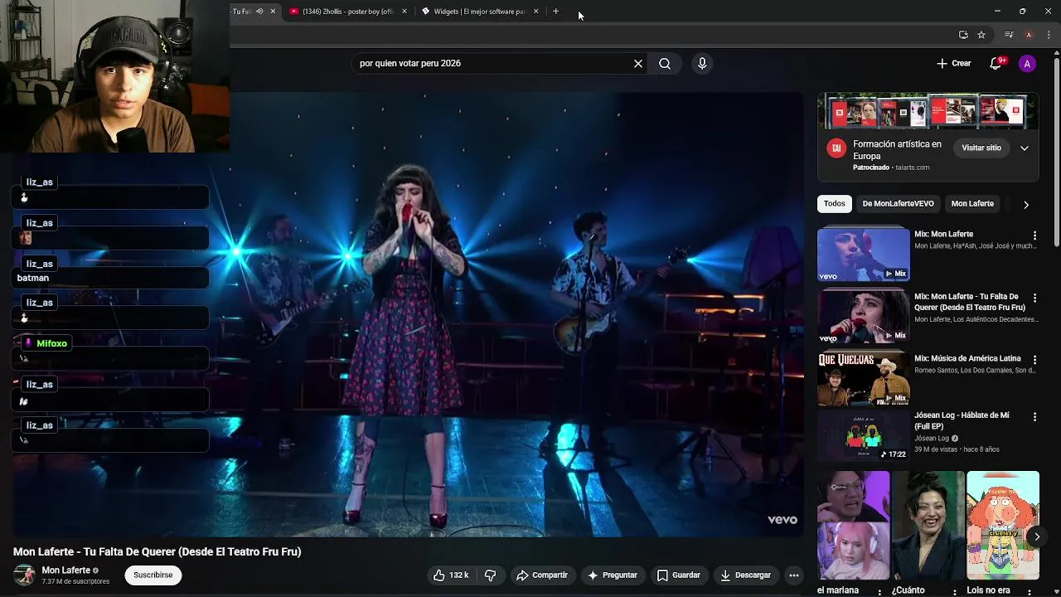Open Mon Laferte channel name link
The height and width of the screenshot is (597, 1061).
point(65,570)
